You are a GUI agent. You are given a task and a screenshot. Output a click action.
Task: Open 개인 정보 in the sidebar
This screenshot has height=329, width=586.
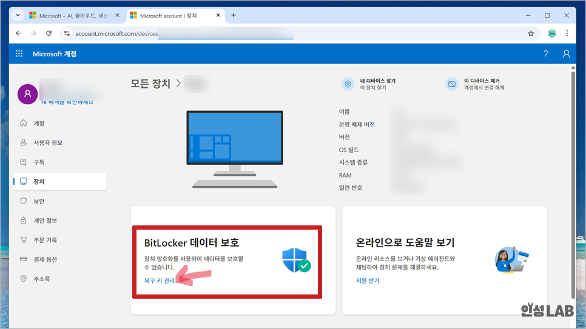(60, 221)
